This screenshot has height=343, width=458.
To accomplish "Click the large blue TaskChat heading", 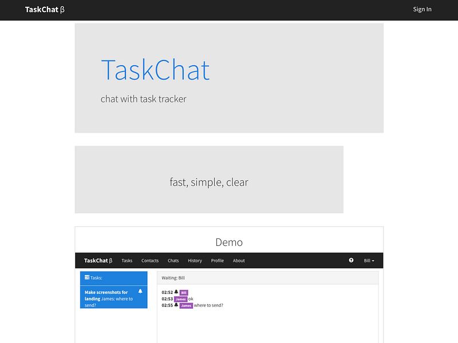I will pyautogui.click(x=155, y=70).
